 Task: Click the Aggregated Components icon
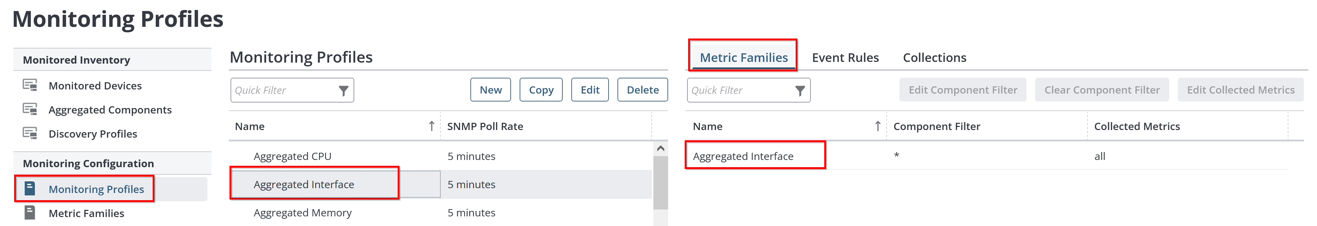(30, 109)
